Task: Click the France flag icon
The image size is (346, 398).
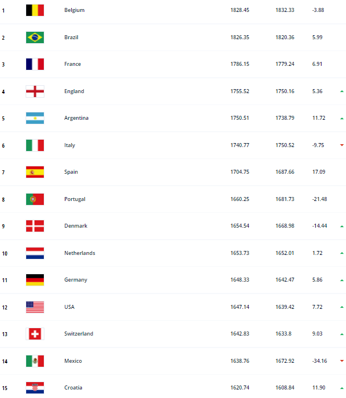Action: coord(35,64)
